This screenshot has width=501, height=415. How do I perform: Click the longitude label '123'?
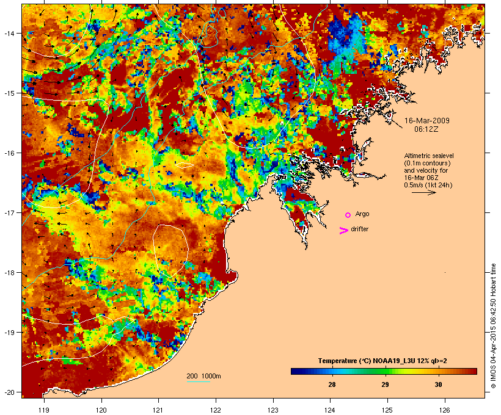[273, 410]
